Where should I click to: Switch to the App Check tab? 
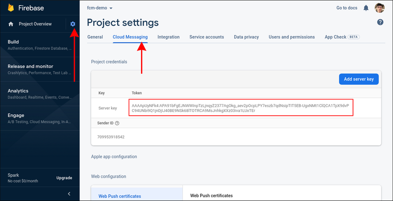[x=342, y=37]
